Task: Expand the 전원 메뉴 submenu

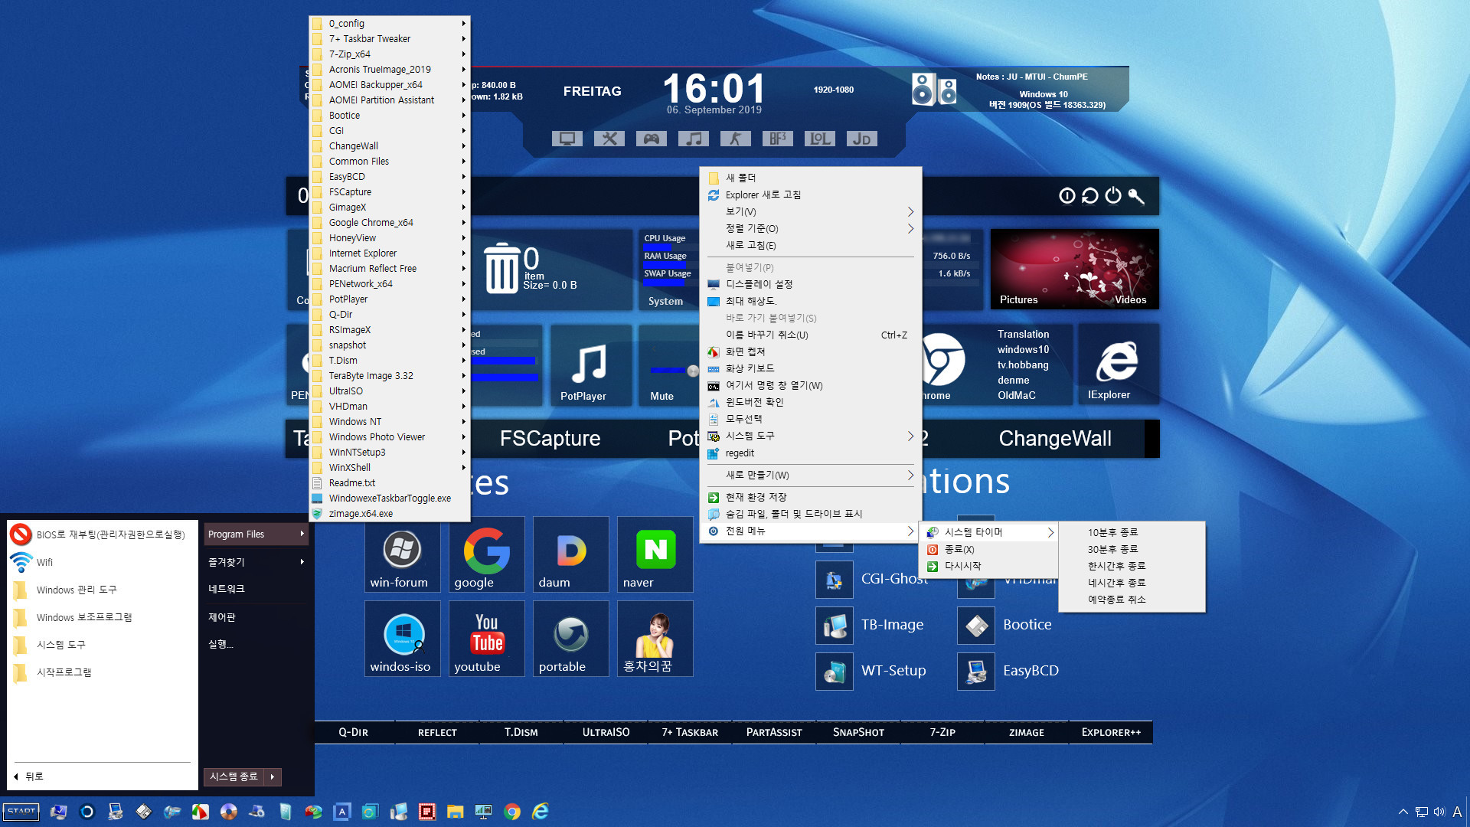Action: [811, 531]
